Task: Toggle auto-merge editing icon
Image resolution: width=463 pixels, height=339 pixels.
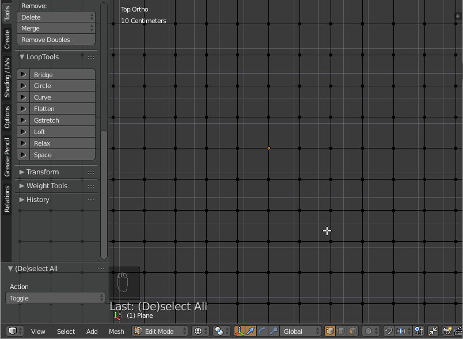Action: pyautogui.click(x=433, y=331)
